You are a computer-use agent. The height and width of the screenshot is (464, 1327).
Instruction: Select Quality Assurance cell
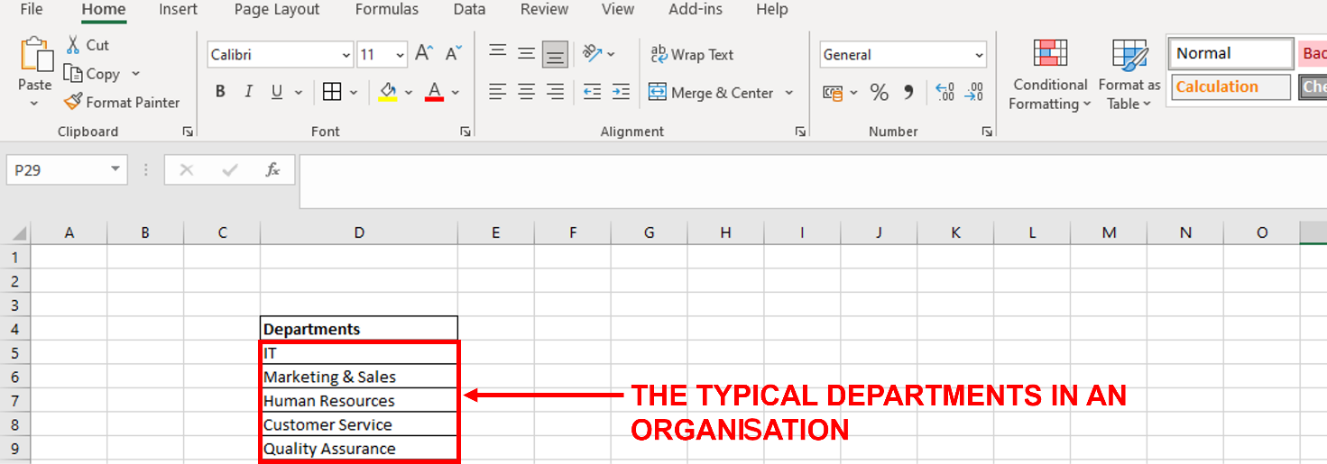click(x=359, y=449)
